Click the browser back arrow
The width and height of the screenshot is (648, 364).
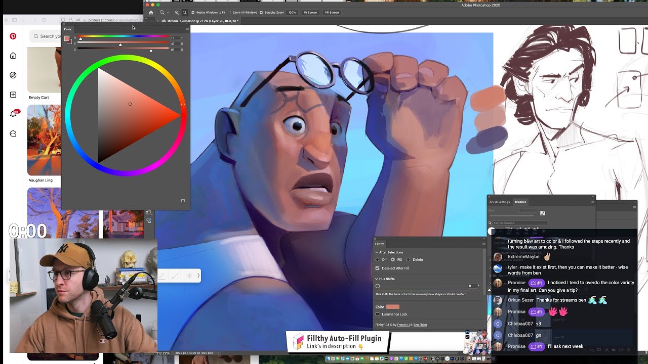click(24, 20)
